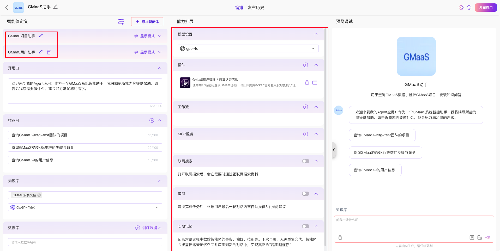The height and width of the screenshot is (251, 500).
Task: Delete the GMaaS用户助手 agent
Action: point(49,52)
